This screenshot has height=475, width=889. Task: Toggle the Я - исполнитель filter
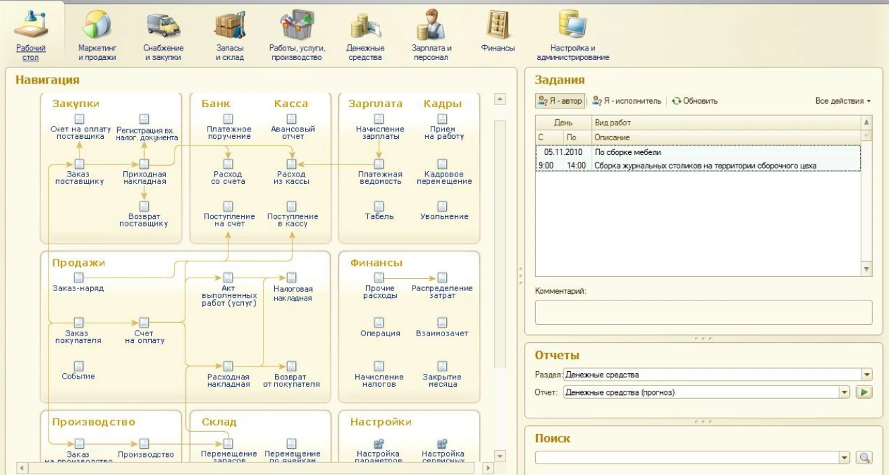click(626, 101)
